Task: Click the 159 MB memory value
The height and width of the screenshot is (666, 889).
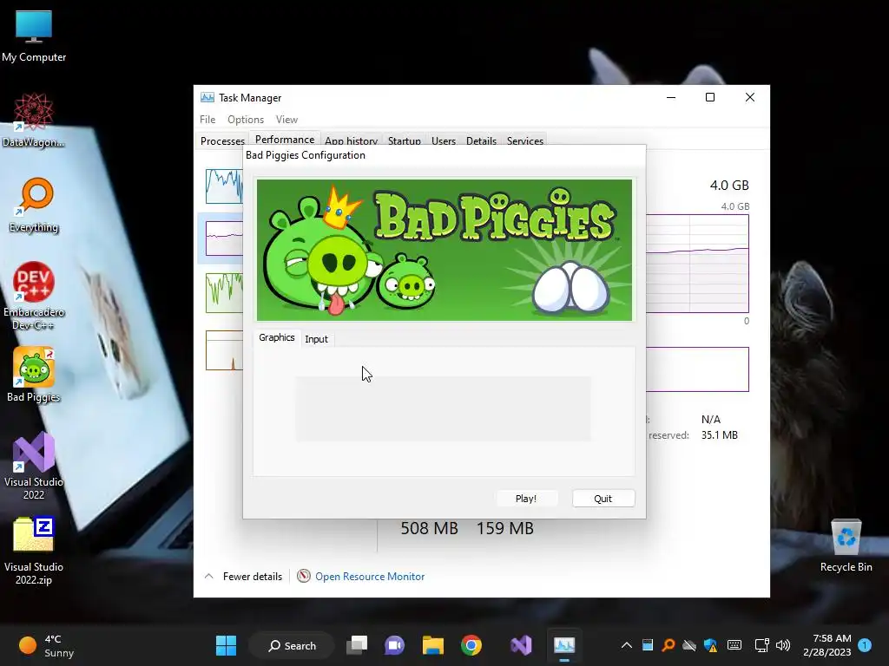Action: [504, 528]
